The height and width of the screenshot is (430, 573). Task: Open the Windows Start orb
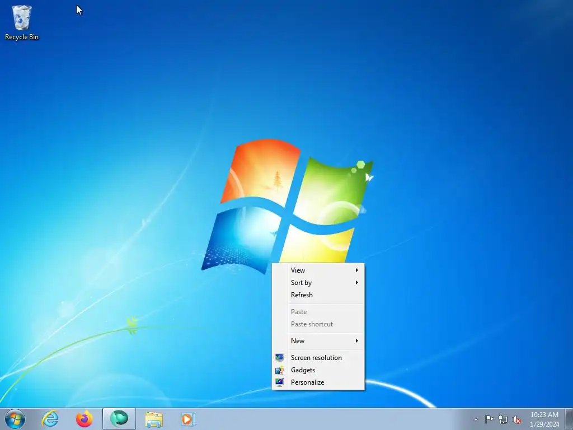pyautogui.click(x=15, y=419)
